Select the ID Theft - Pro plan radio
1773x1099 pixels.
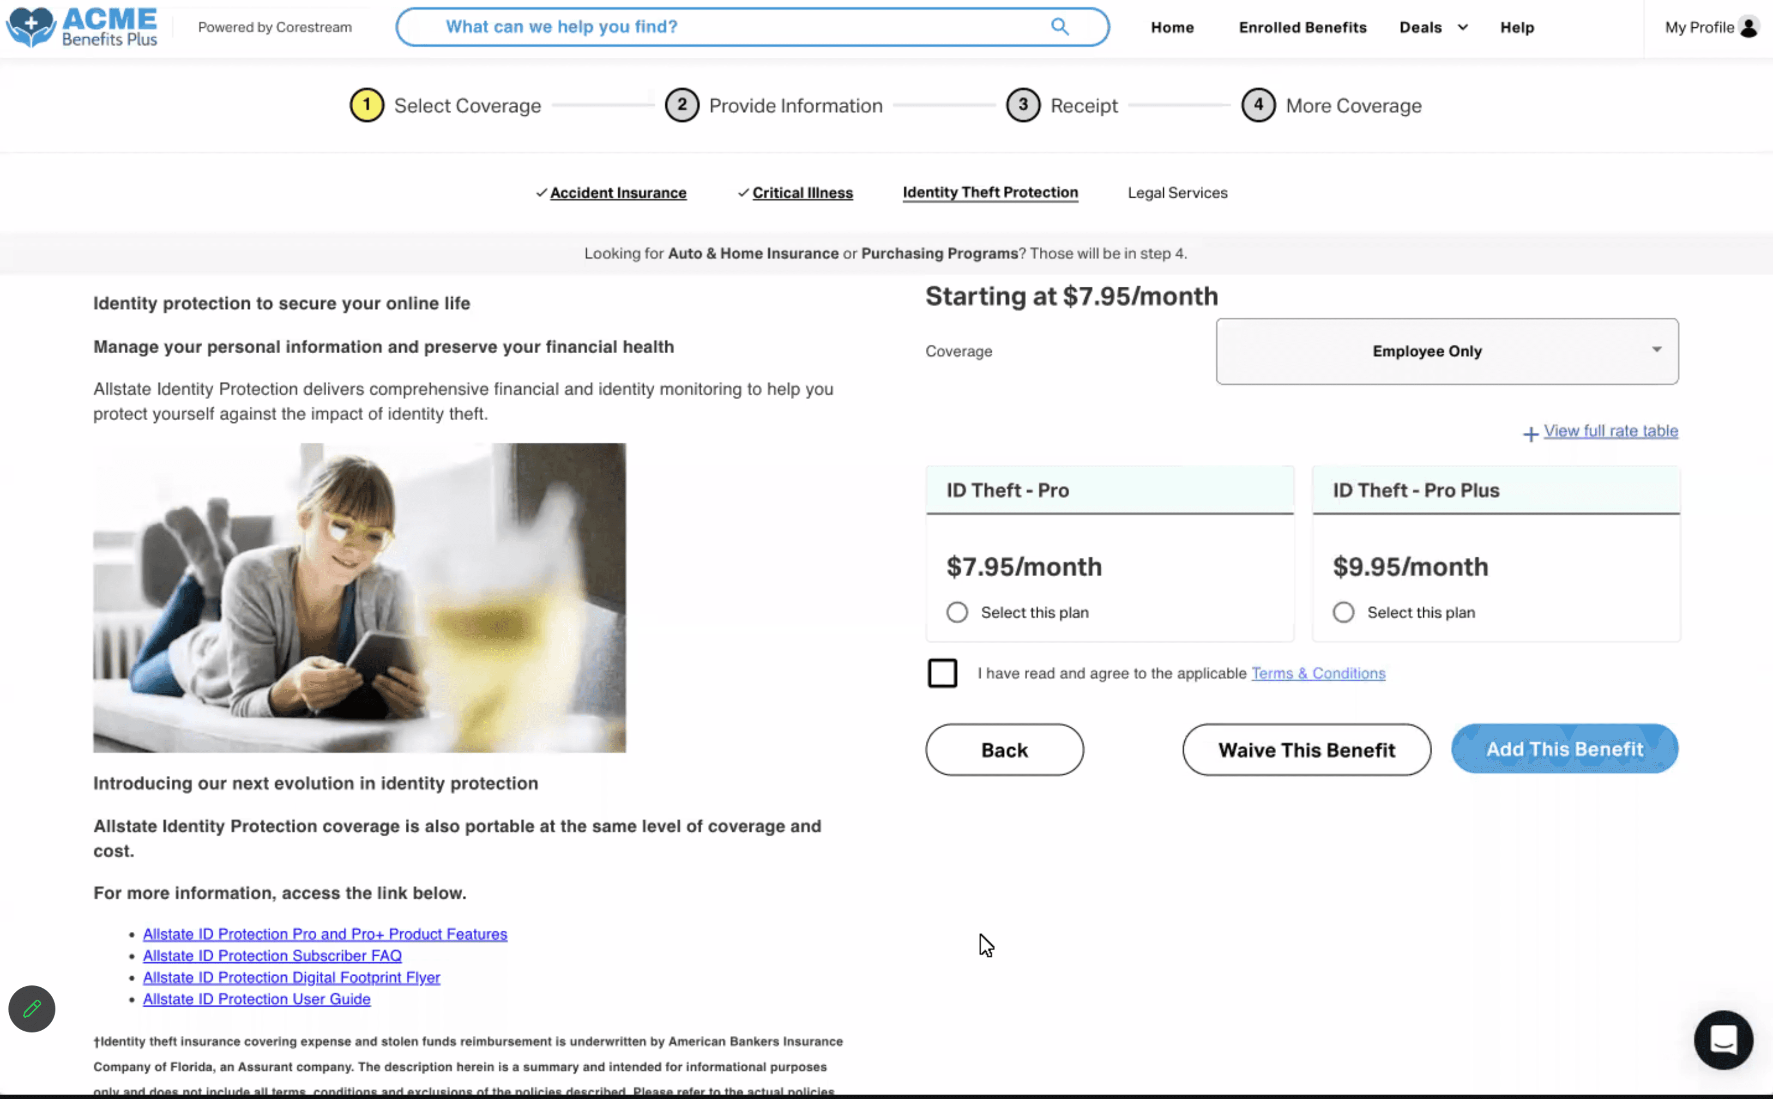(x=957, y=612)
